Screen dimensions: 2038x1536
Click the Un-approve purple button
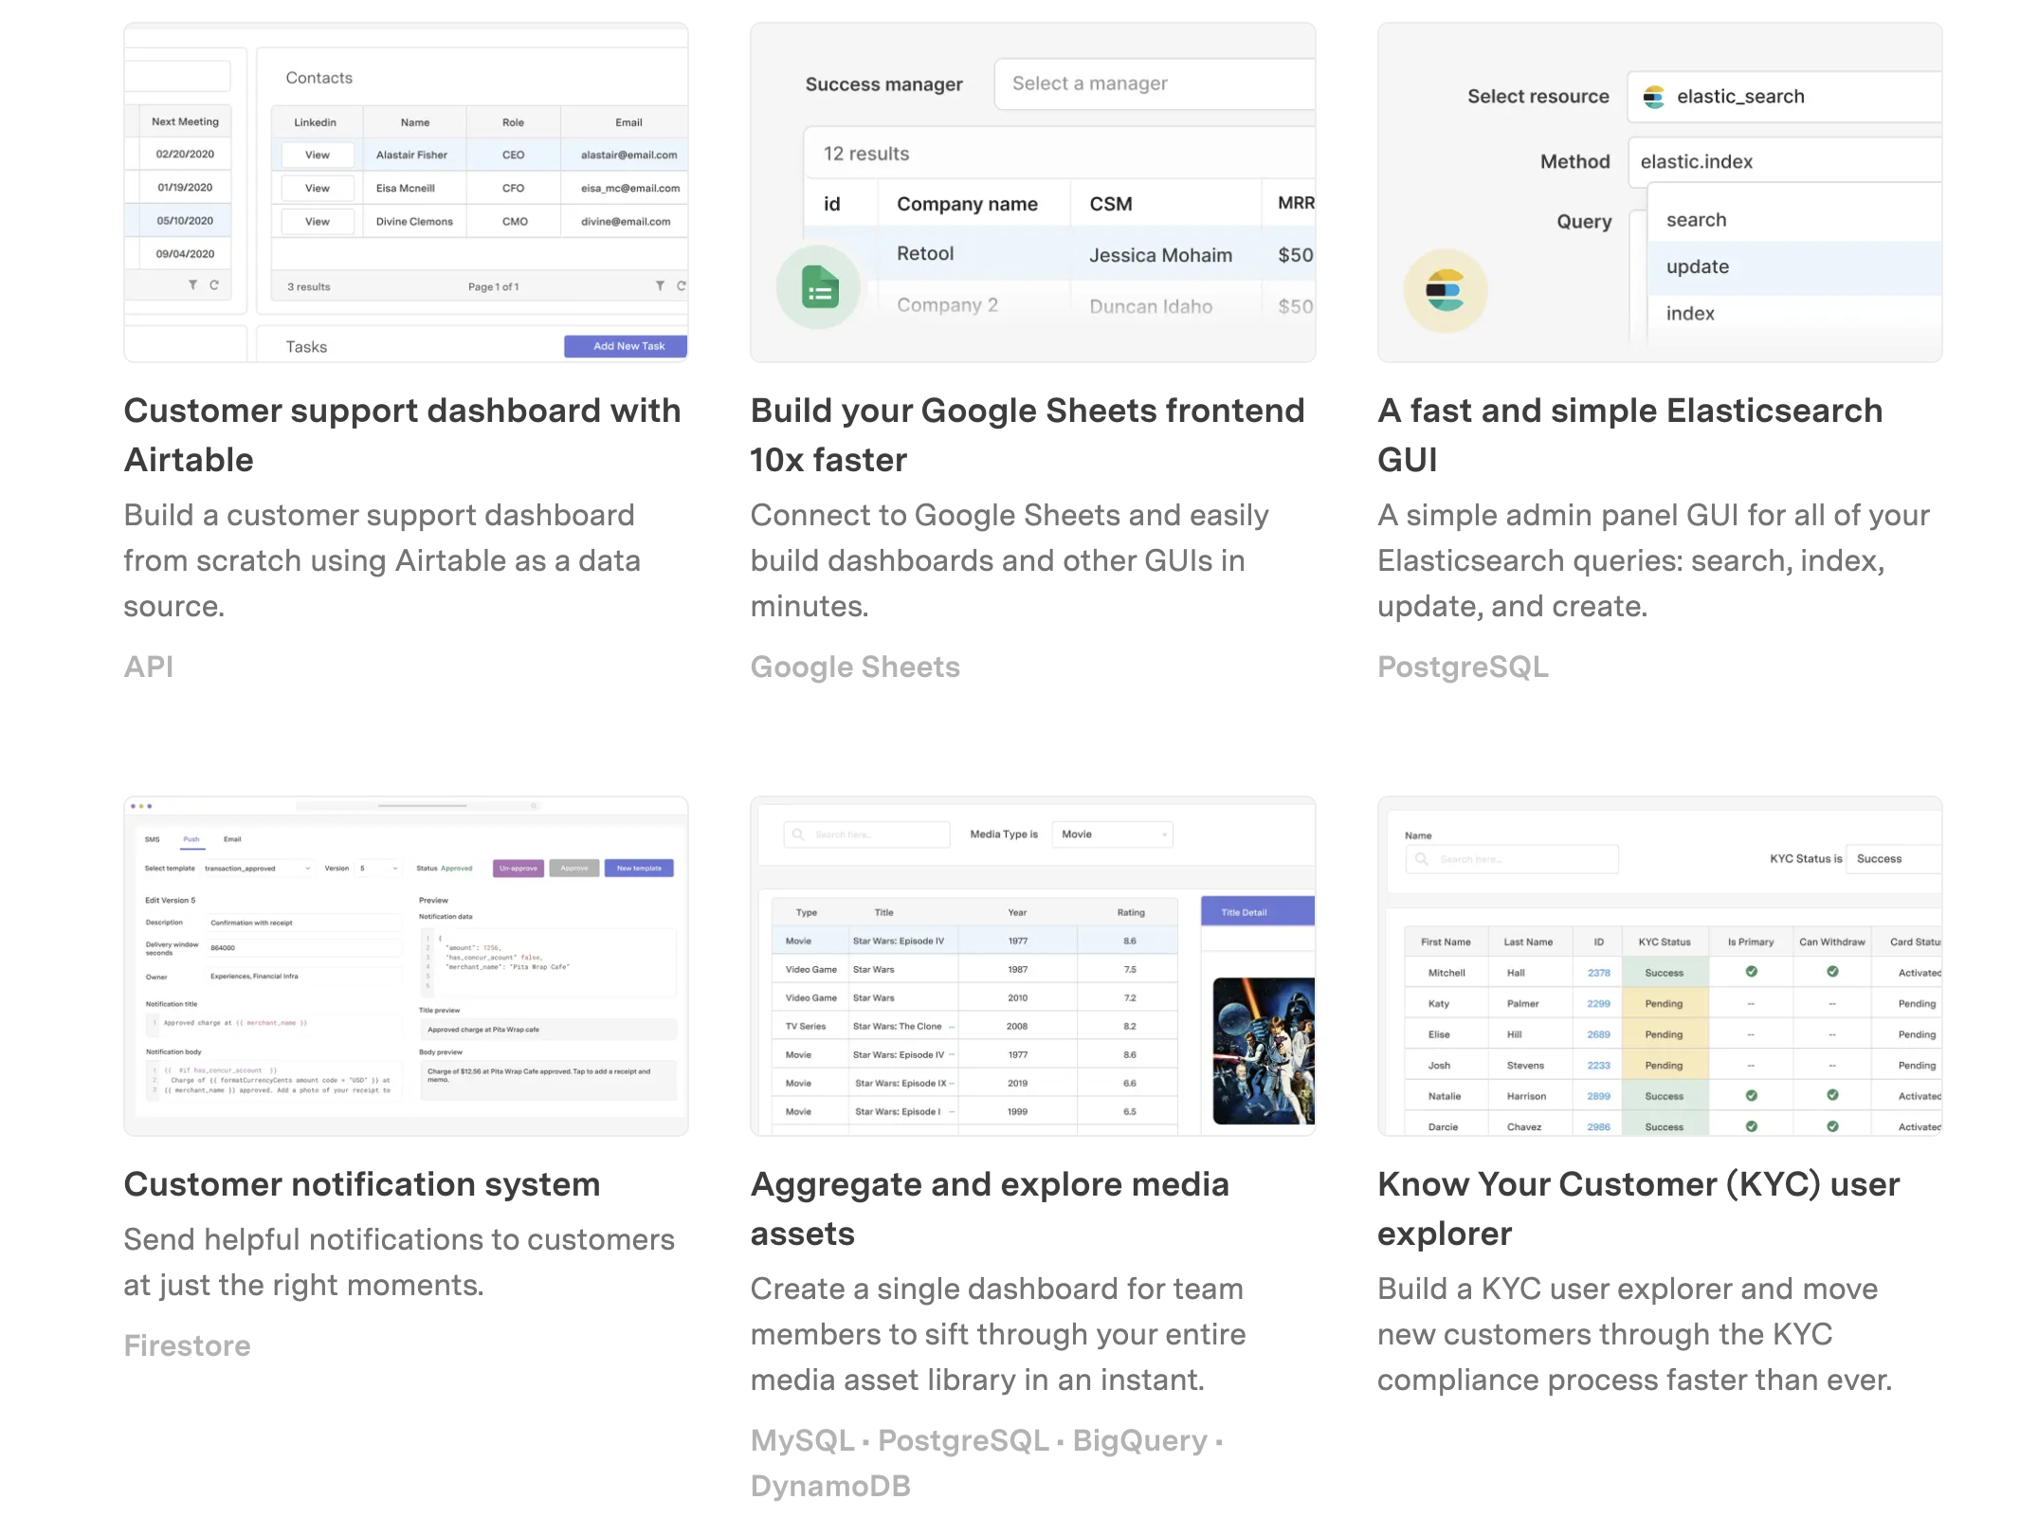pos(518,869)
